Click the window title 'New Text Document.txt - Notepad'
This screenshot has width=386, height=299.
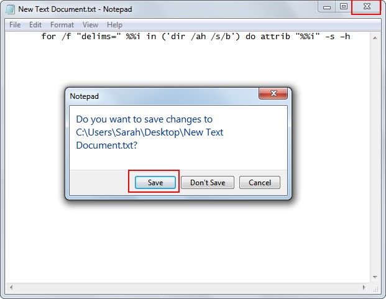click(x=75, y=9)
